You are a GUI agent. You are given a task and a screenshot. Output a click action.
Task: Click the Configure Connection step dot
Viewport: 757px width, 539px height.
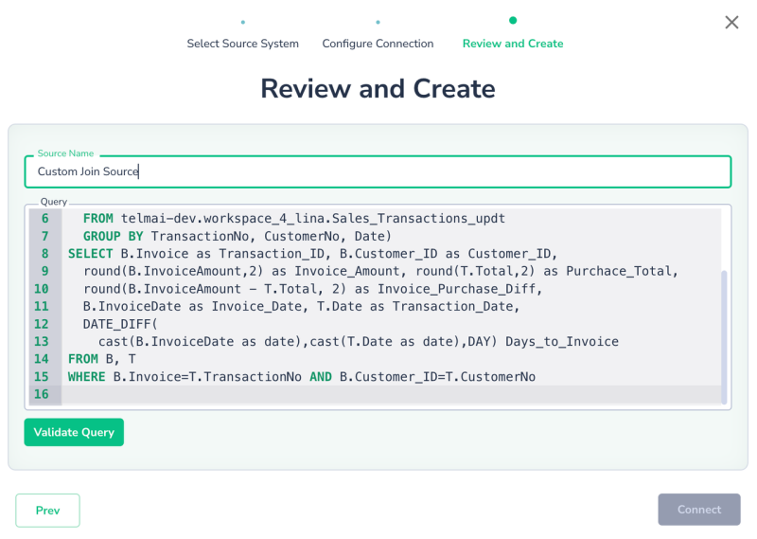pos(378,21)
